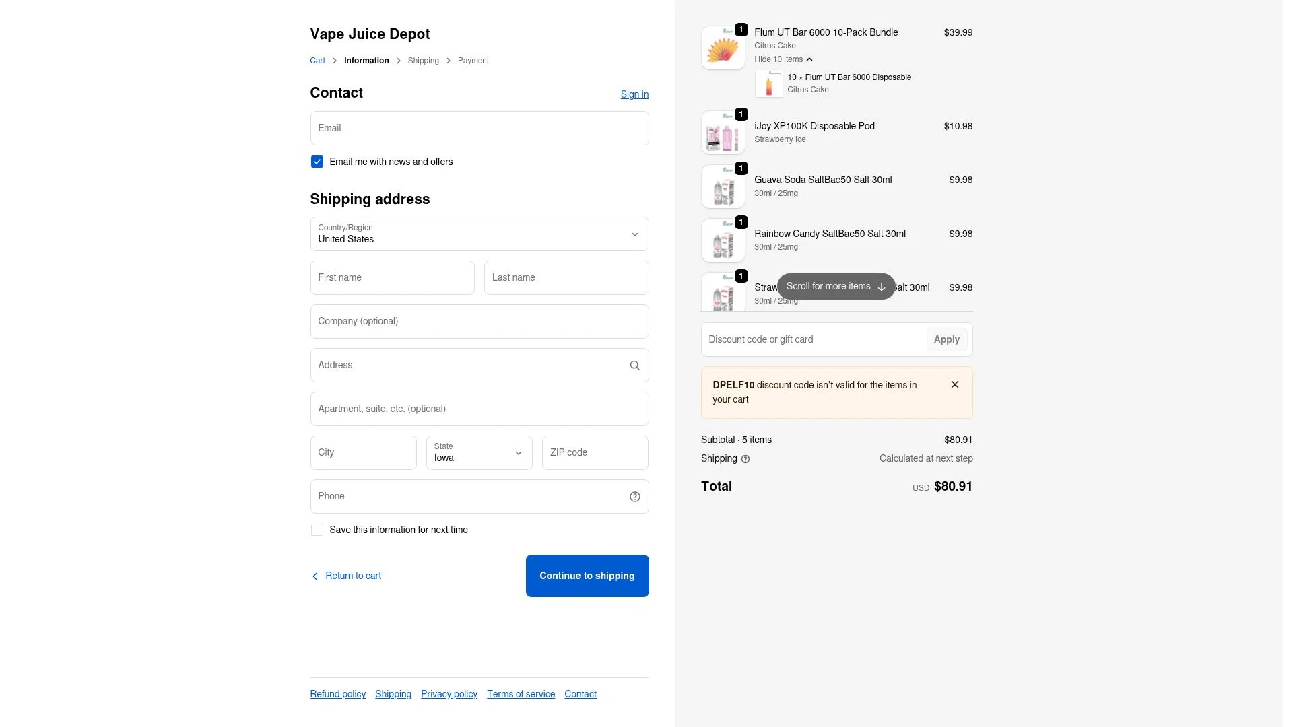Select the Shipping breadcrumb step
Image resolution: width=1293 pixels, height=727 pixels.
click(423, 61)
